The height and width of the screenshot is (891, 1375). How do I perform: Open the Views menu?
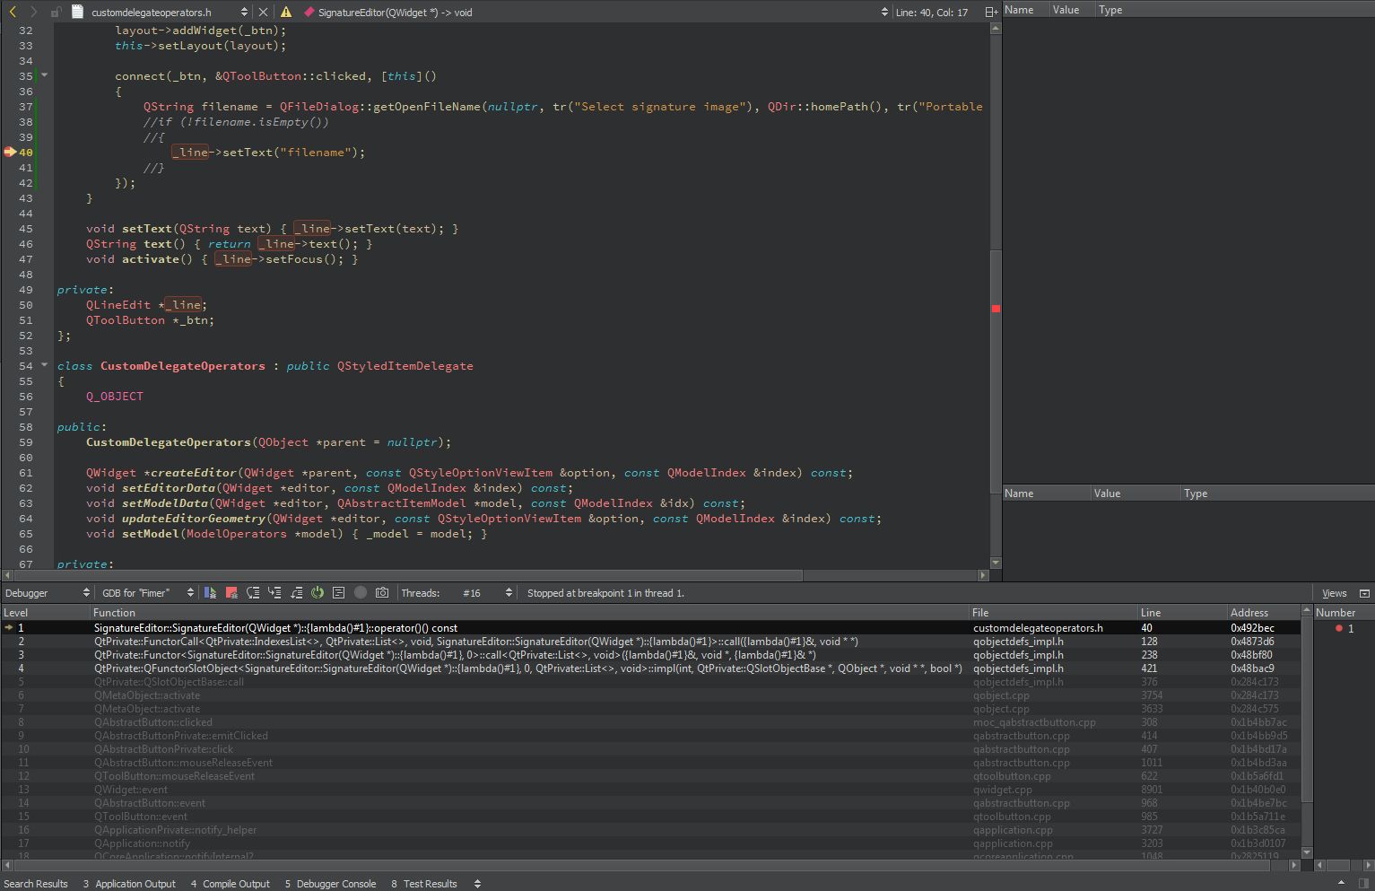pyautogui.click(x=1334, y=593)
